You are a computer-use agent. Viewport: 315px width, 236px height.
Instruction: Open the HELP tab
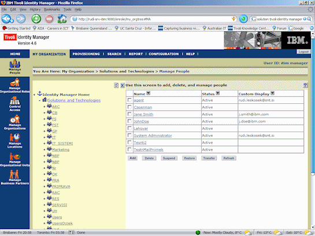[190, 54]
